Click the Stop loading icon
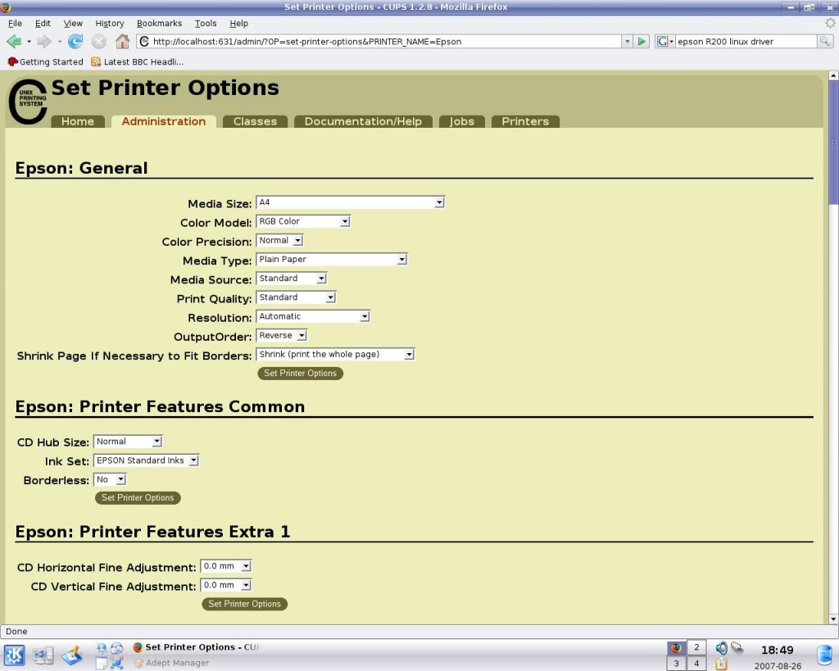Image resolution: width=839 pixels, height=671 pixels. 99,41
